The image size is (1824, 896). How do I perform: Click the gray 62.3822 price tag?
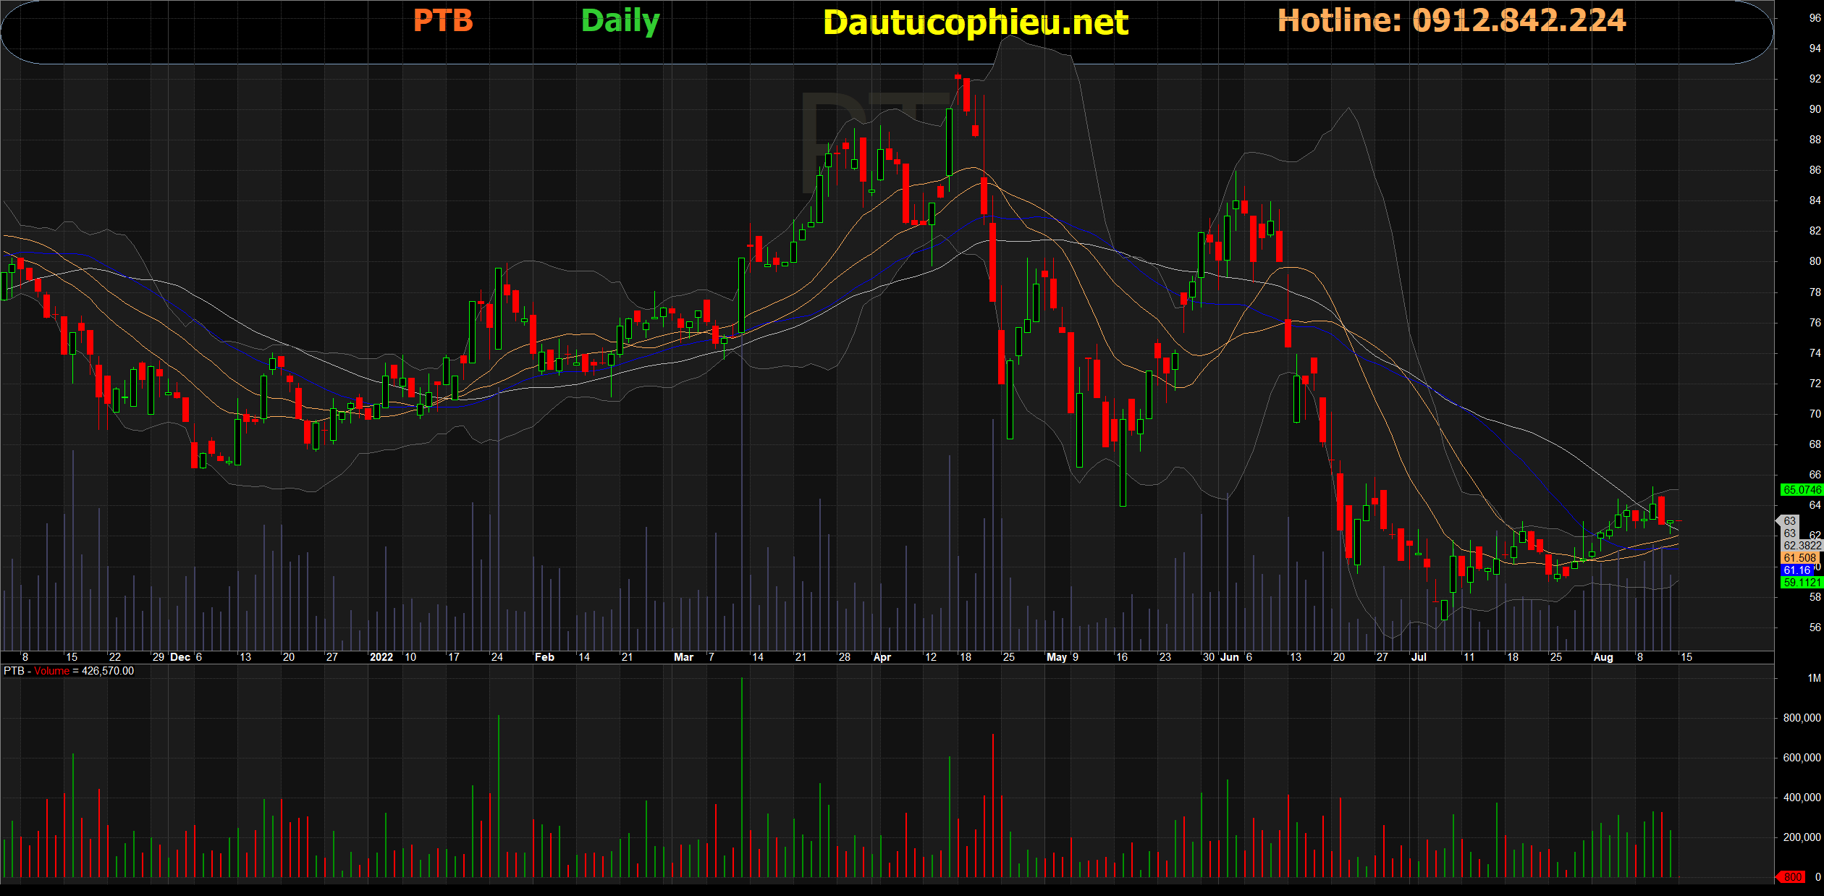pos(1802,546)
